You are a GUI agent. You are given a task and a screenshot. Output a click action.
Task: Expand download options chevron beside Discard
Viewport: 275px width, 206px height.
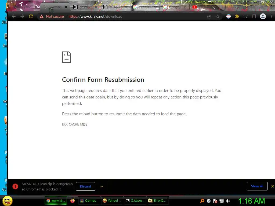coord(102,186)
